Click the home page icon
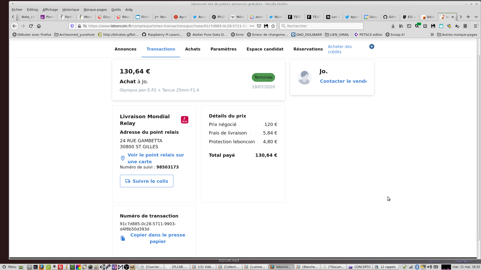 39,26
